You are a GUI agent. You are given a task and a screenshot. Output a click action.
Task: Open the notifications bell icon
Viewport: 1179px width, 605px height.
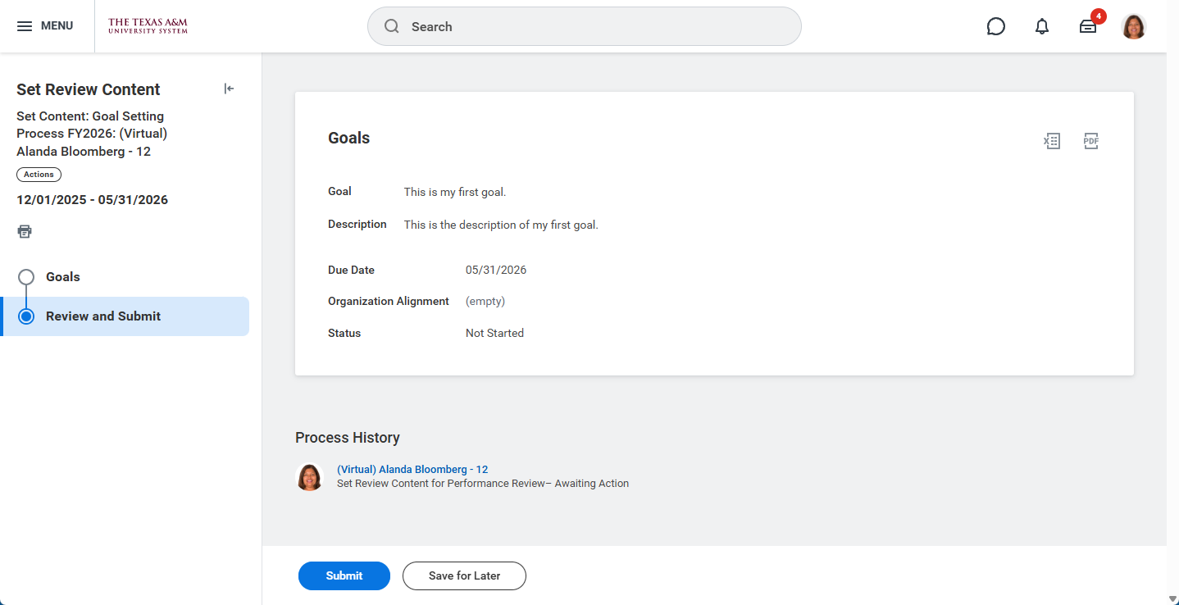(1041, 26)
